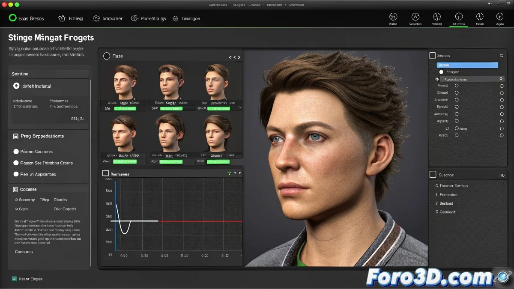The image size is (514, 289).
Task: Select the Sogar face preset thumbnail
Action: (171, 82)
